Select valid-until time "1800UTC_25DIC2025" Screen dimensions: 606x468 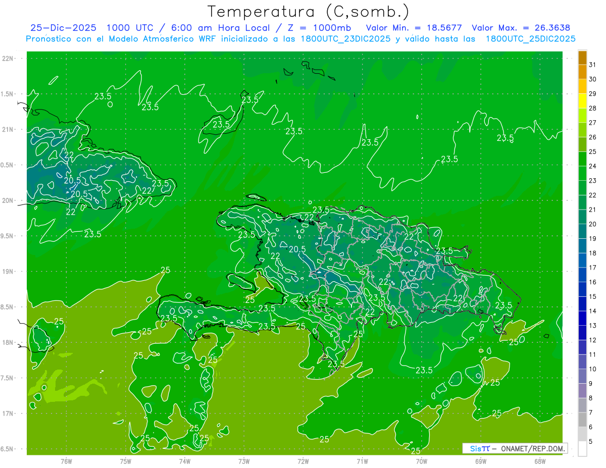pos(531,39)
